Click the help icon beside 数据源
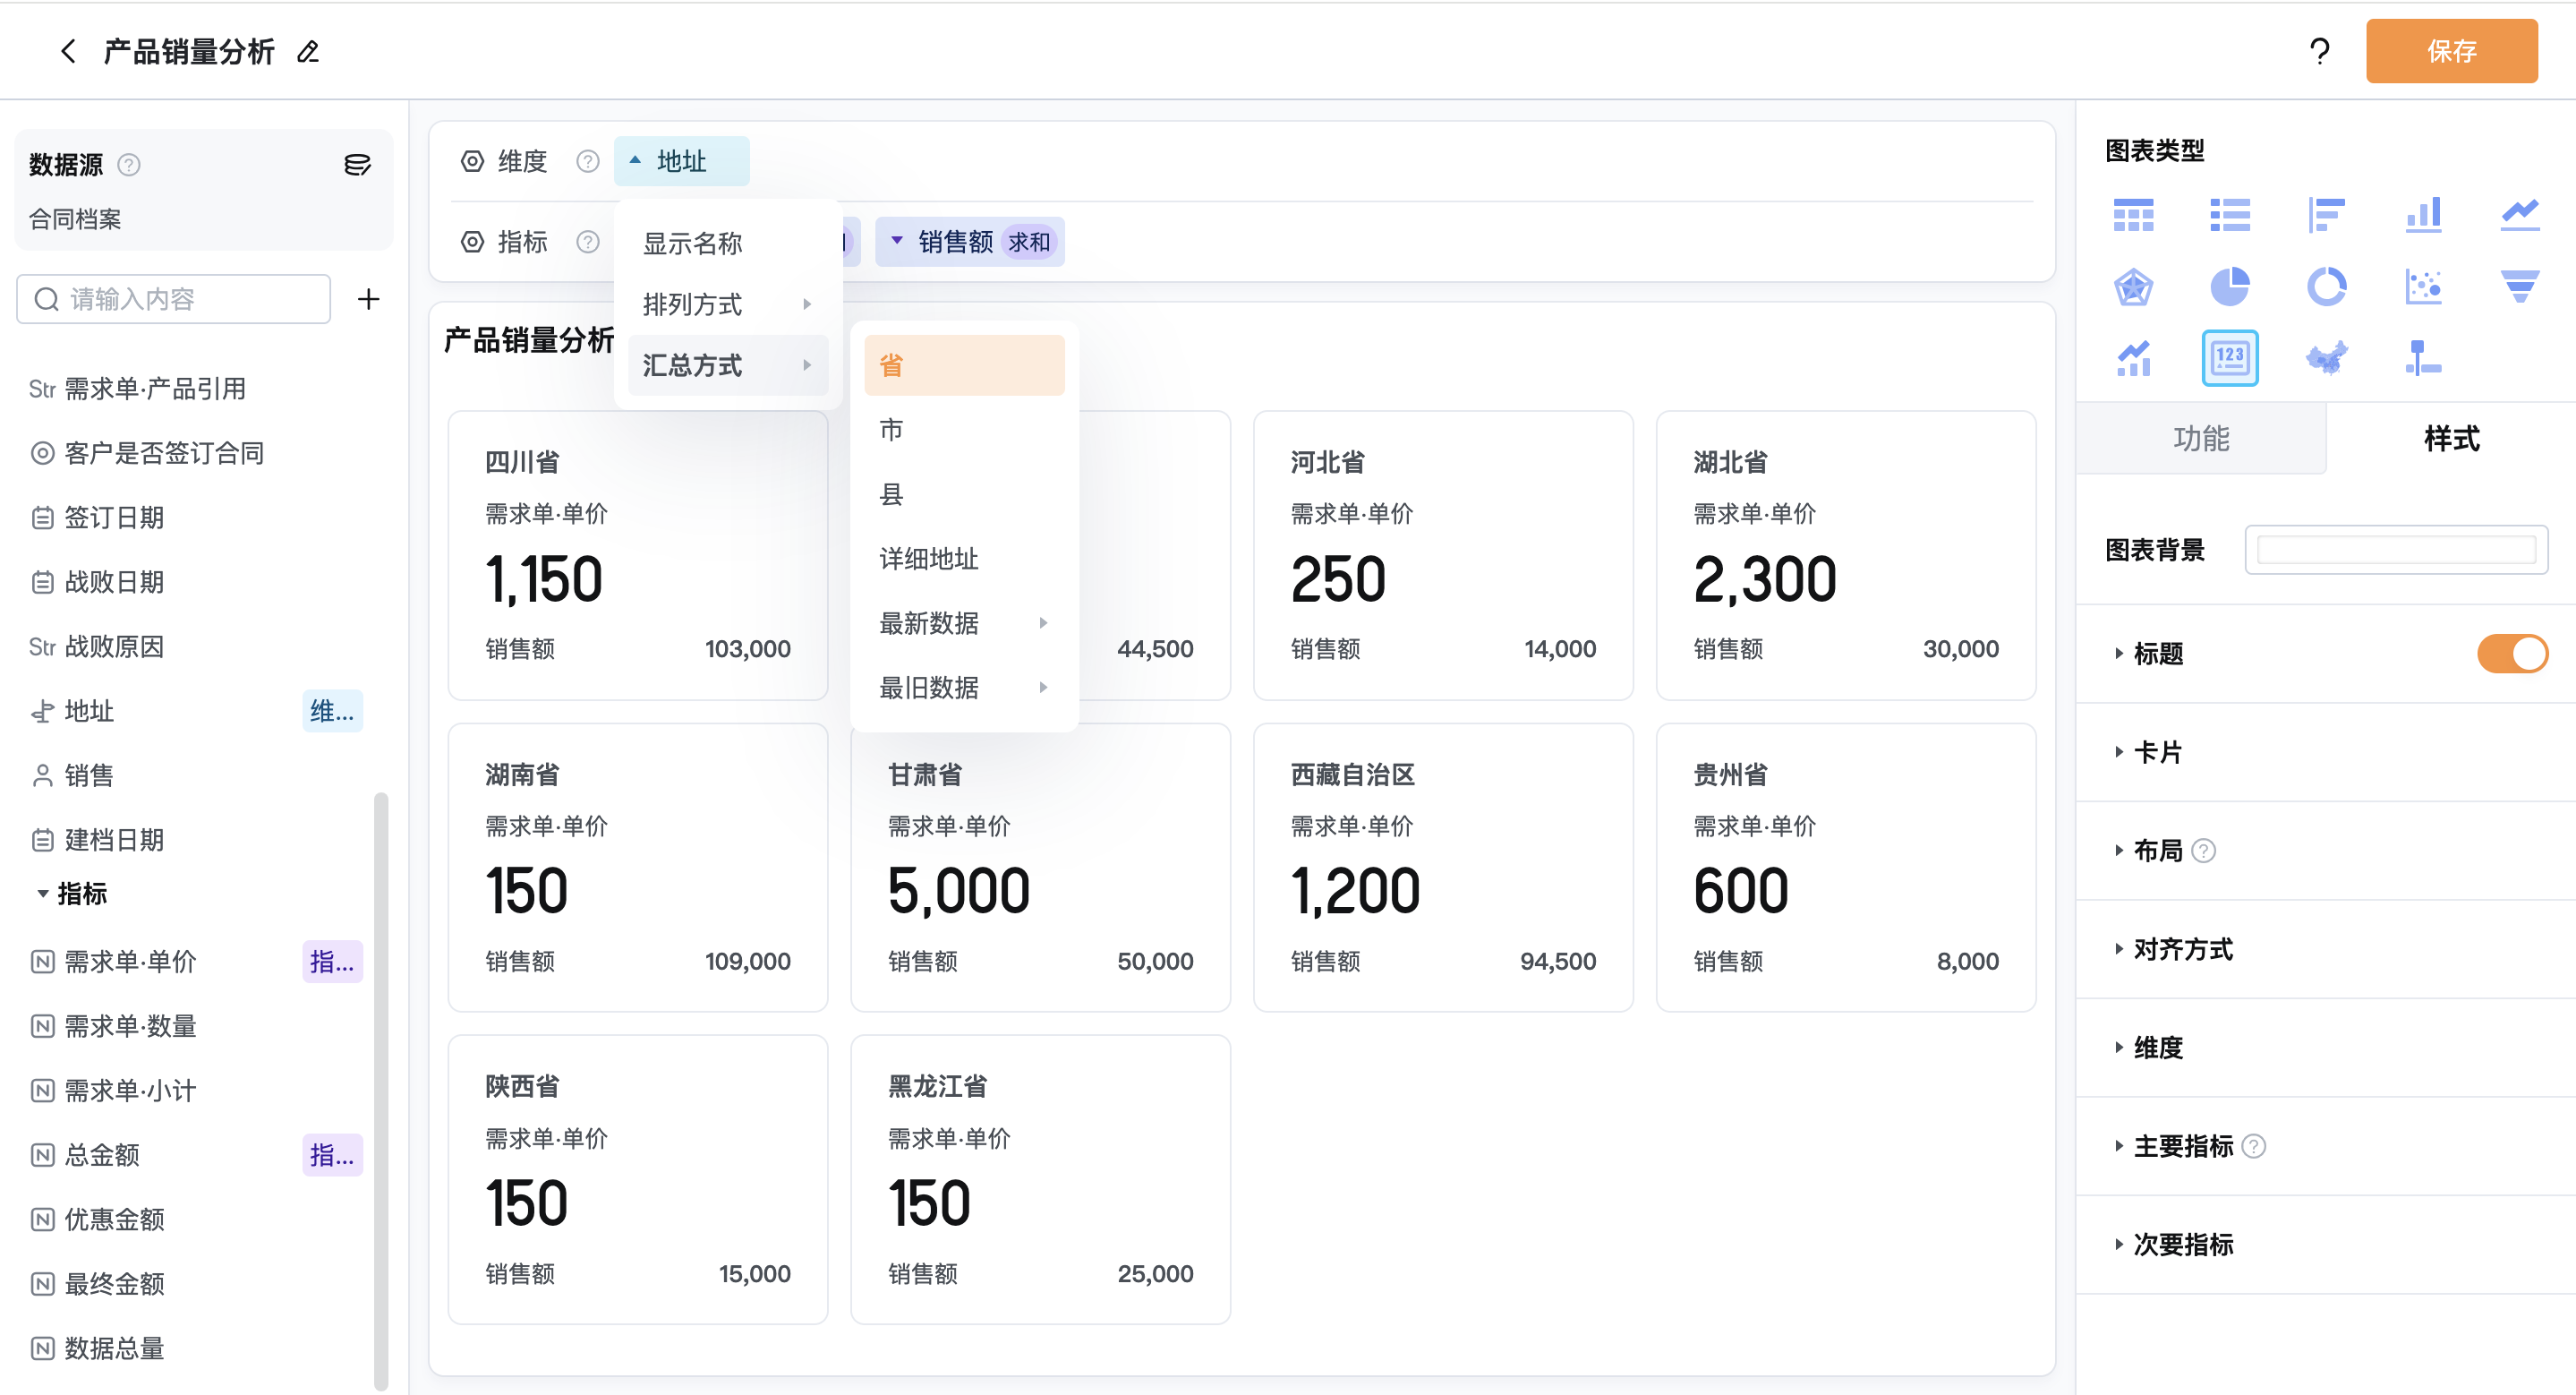Viewport: 2576px width, 1395px height. tap(129, 164)
